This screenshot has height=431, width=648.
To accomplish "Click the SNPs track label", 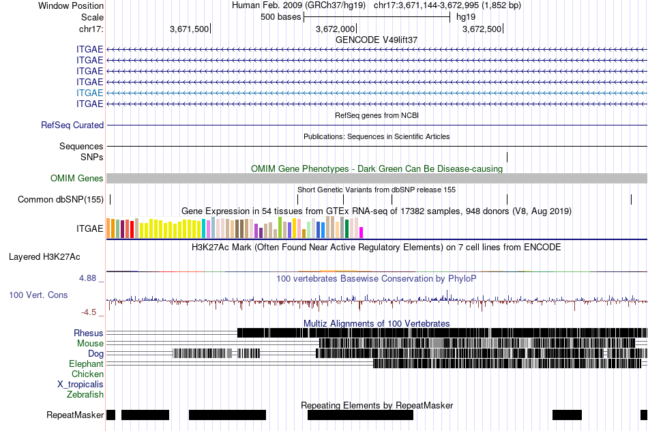I will coord(92,157).
